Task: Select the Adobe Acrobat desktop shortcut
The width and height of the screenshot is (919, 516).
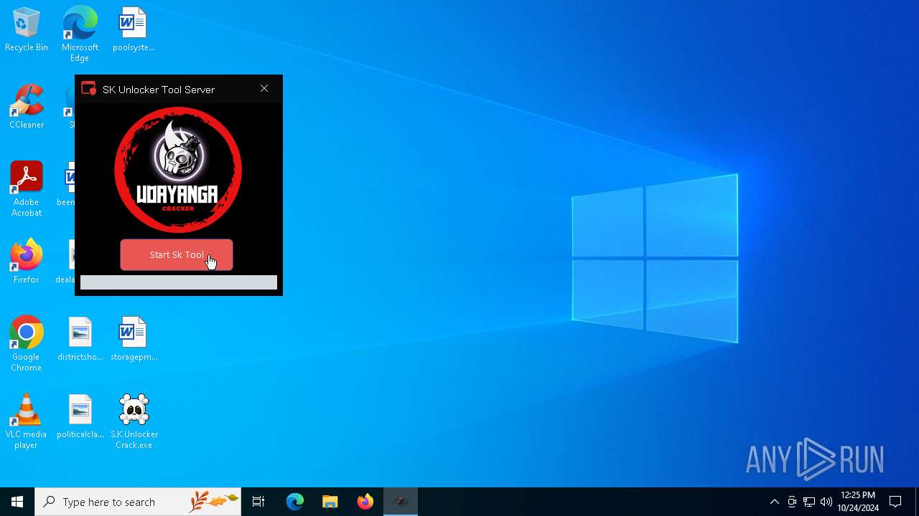Action: coord(27,189)
